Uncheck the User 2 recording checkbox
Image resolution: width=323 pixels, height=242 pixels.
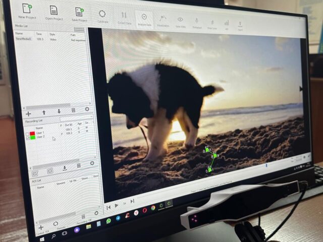[28, 138]
